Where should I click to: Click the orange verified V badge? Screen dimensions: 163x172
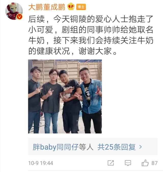(20, 17)
